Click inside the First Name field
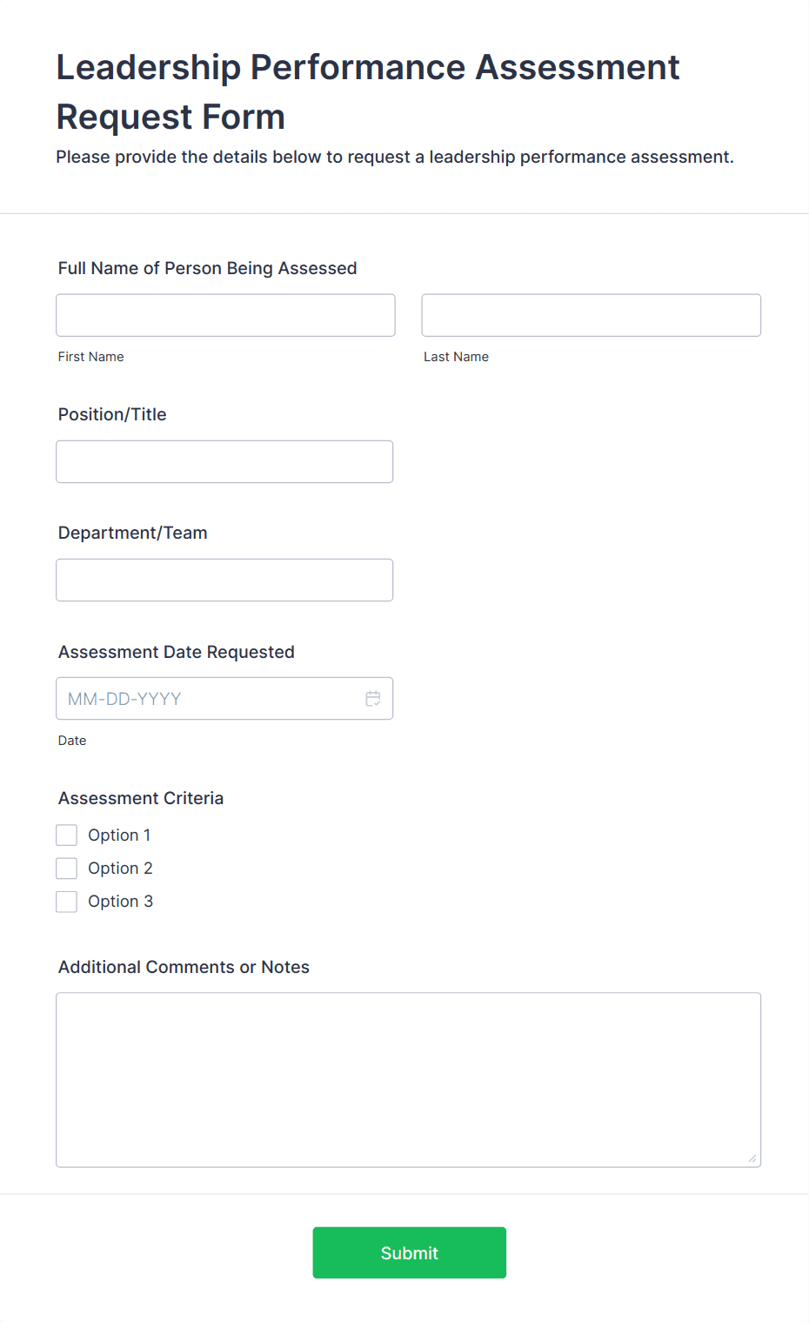The image size is (809, 1322). pos(224,315)
